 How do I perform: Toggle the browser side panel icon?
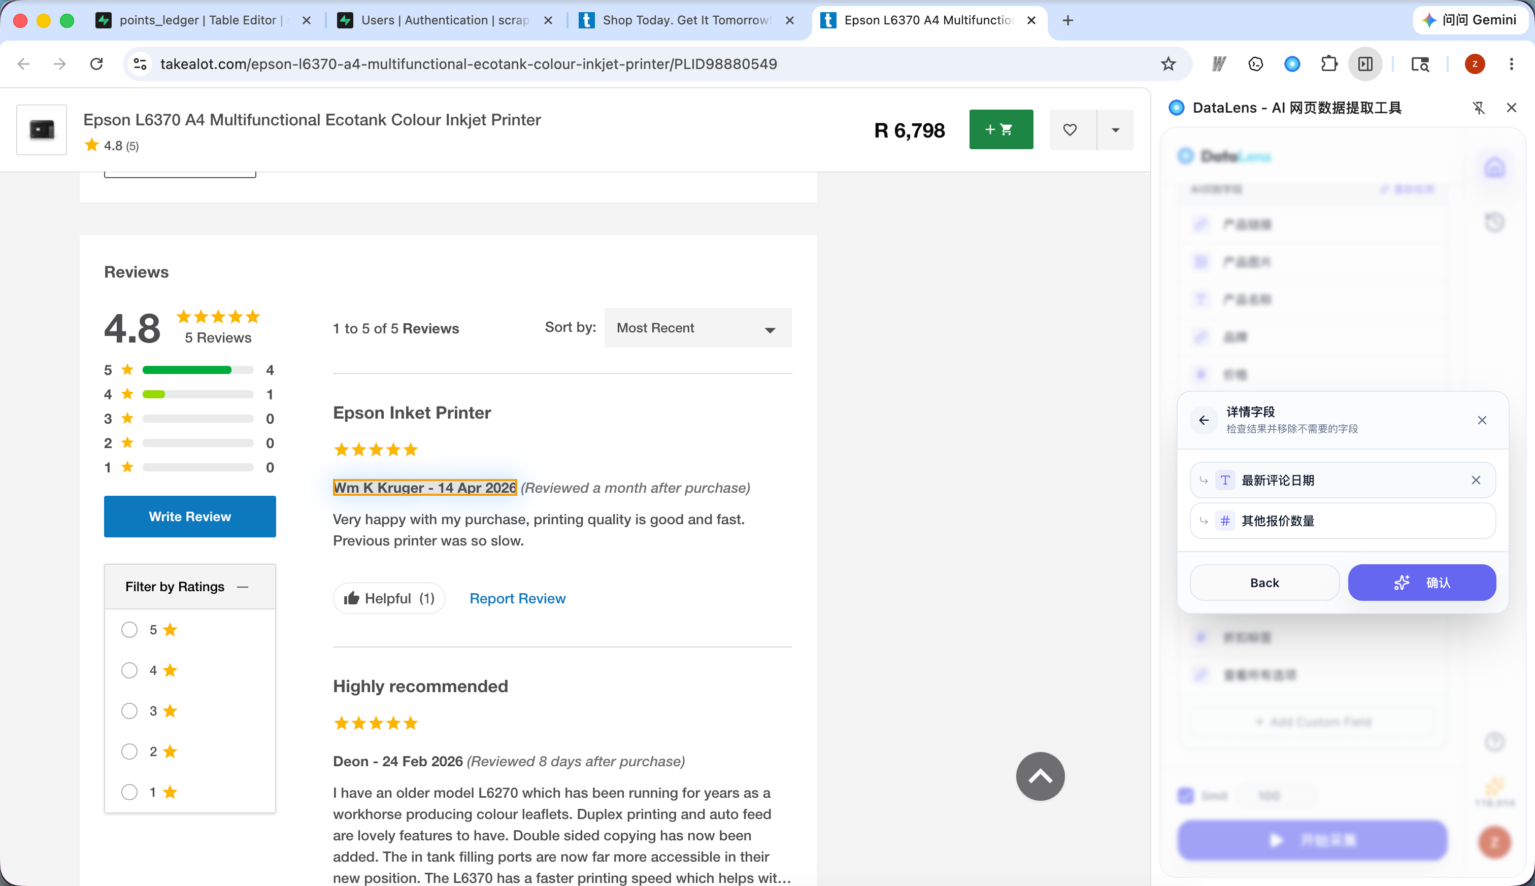point(1365,64)
